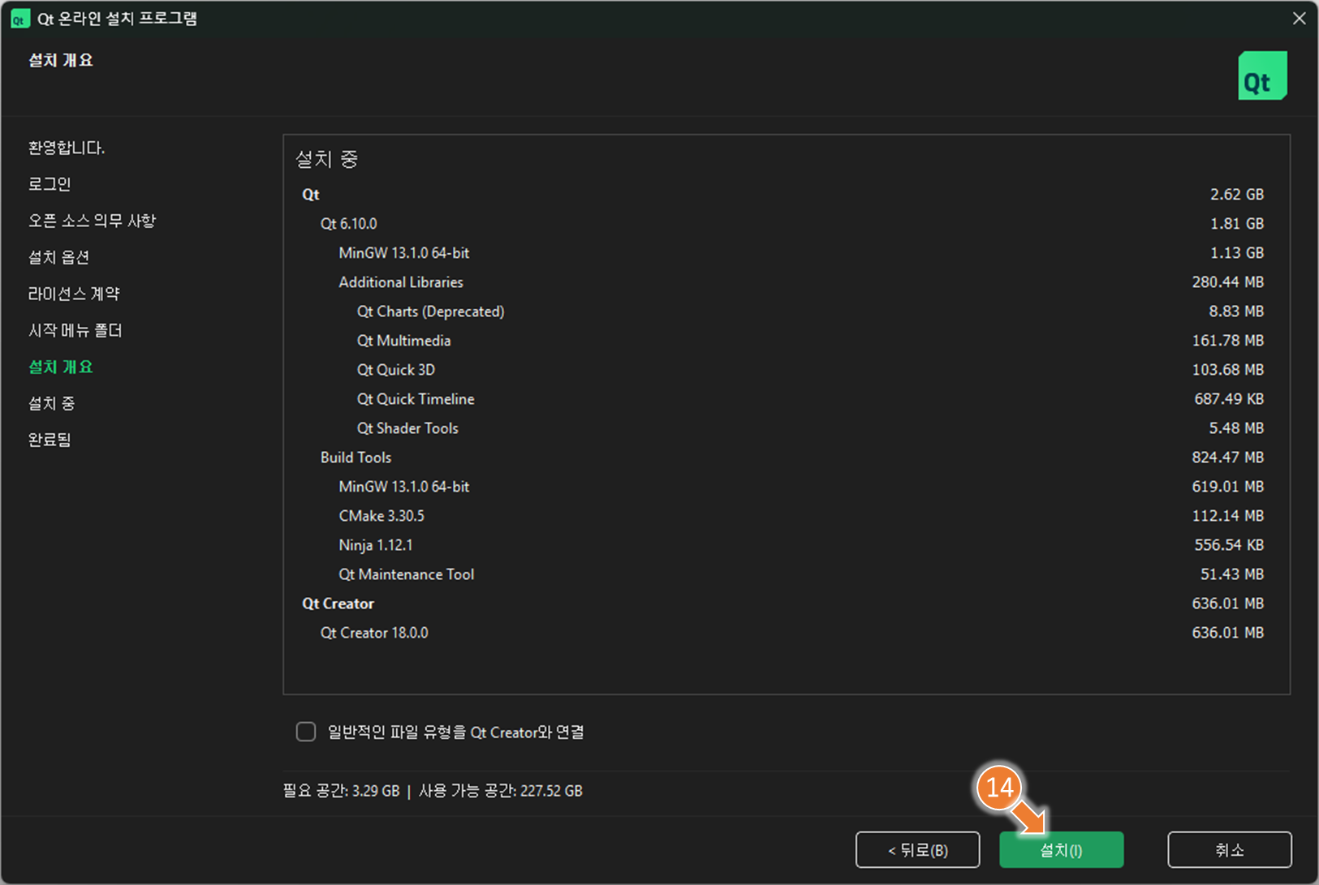
Task: Click the 필요 공간 3.29 GB text
Action: pos(341,790)
